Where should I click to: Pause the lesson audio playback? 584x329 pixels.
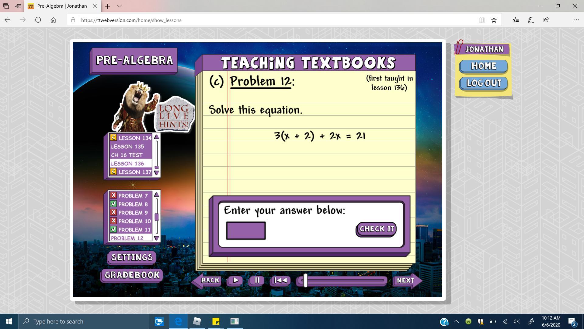[x=257, y=280]
